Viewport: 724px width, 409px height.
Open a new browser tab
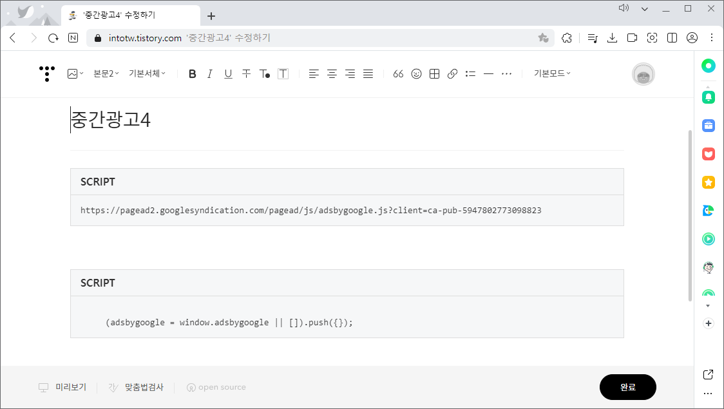(x=211, y=16)
